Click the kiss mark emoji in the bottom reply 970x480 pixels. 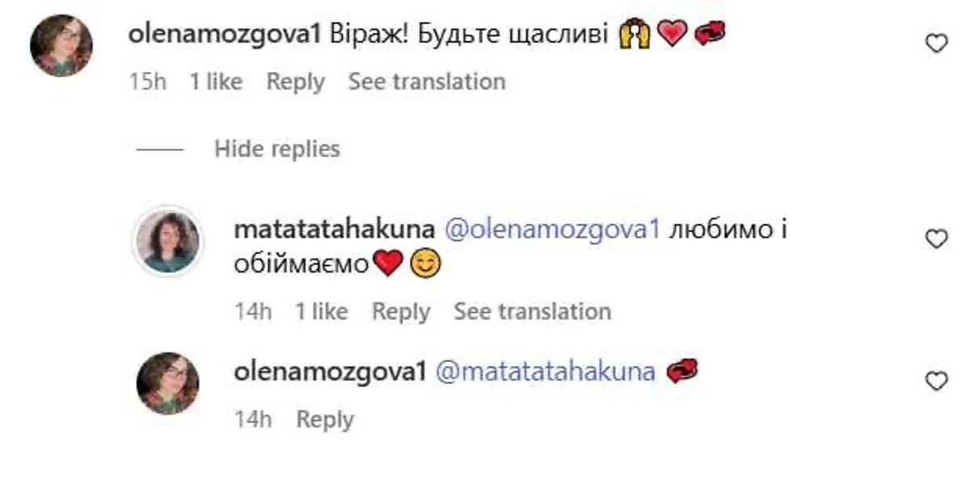683,372
